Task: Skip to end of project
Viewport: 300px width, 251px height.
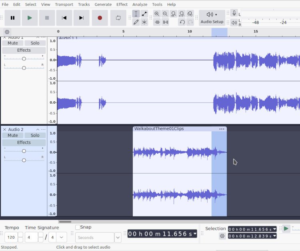Action: pyautogui.click(x=81, y=18)
